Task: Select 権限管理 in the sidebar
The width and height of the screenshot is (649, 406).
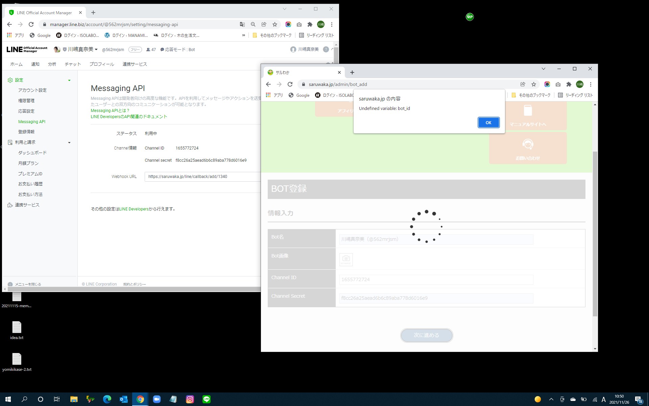Action: 26,100
